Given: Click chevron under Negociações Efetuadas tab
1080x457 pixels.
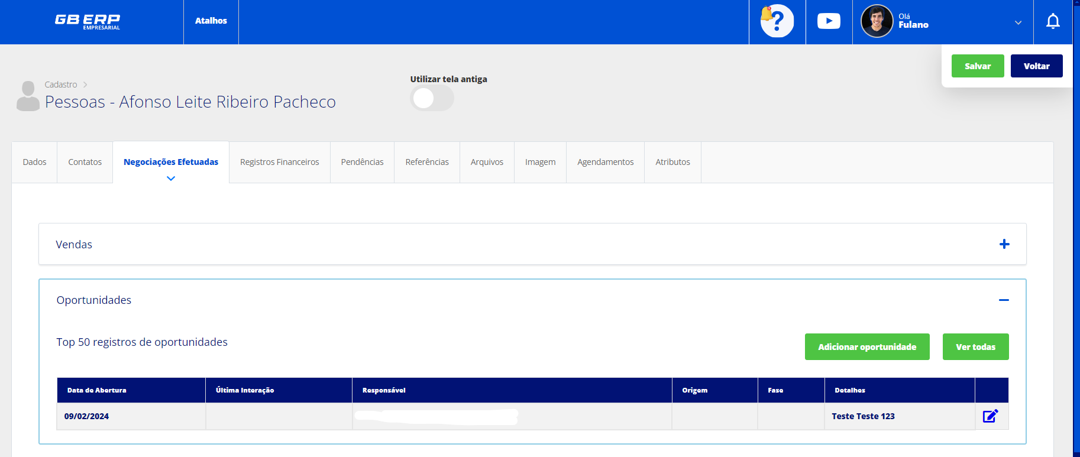Looking at the screenshot, I should pyautogui.click(x=171, y=179).
